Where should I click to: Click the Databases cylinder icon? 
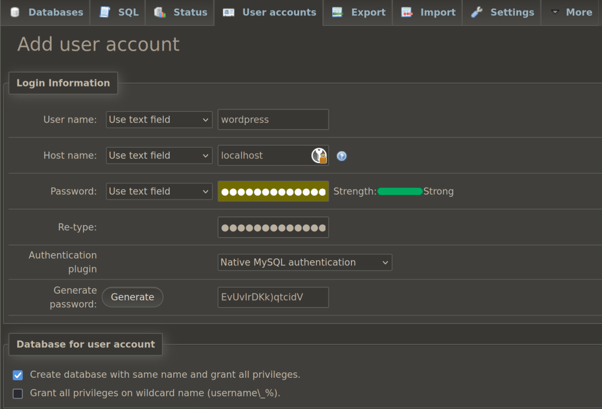[15, 12]
